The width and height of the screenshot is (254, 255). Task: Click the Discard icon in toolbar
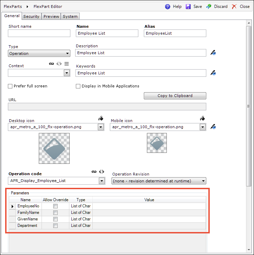[x=209, y=7]
